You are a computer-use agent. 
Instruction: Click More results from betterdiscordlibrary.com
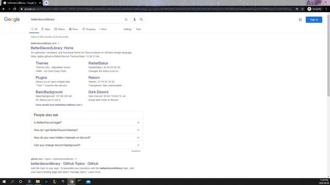coord(59,105)
